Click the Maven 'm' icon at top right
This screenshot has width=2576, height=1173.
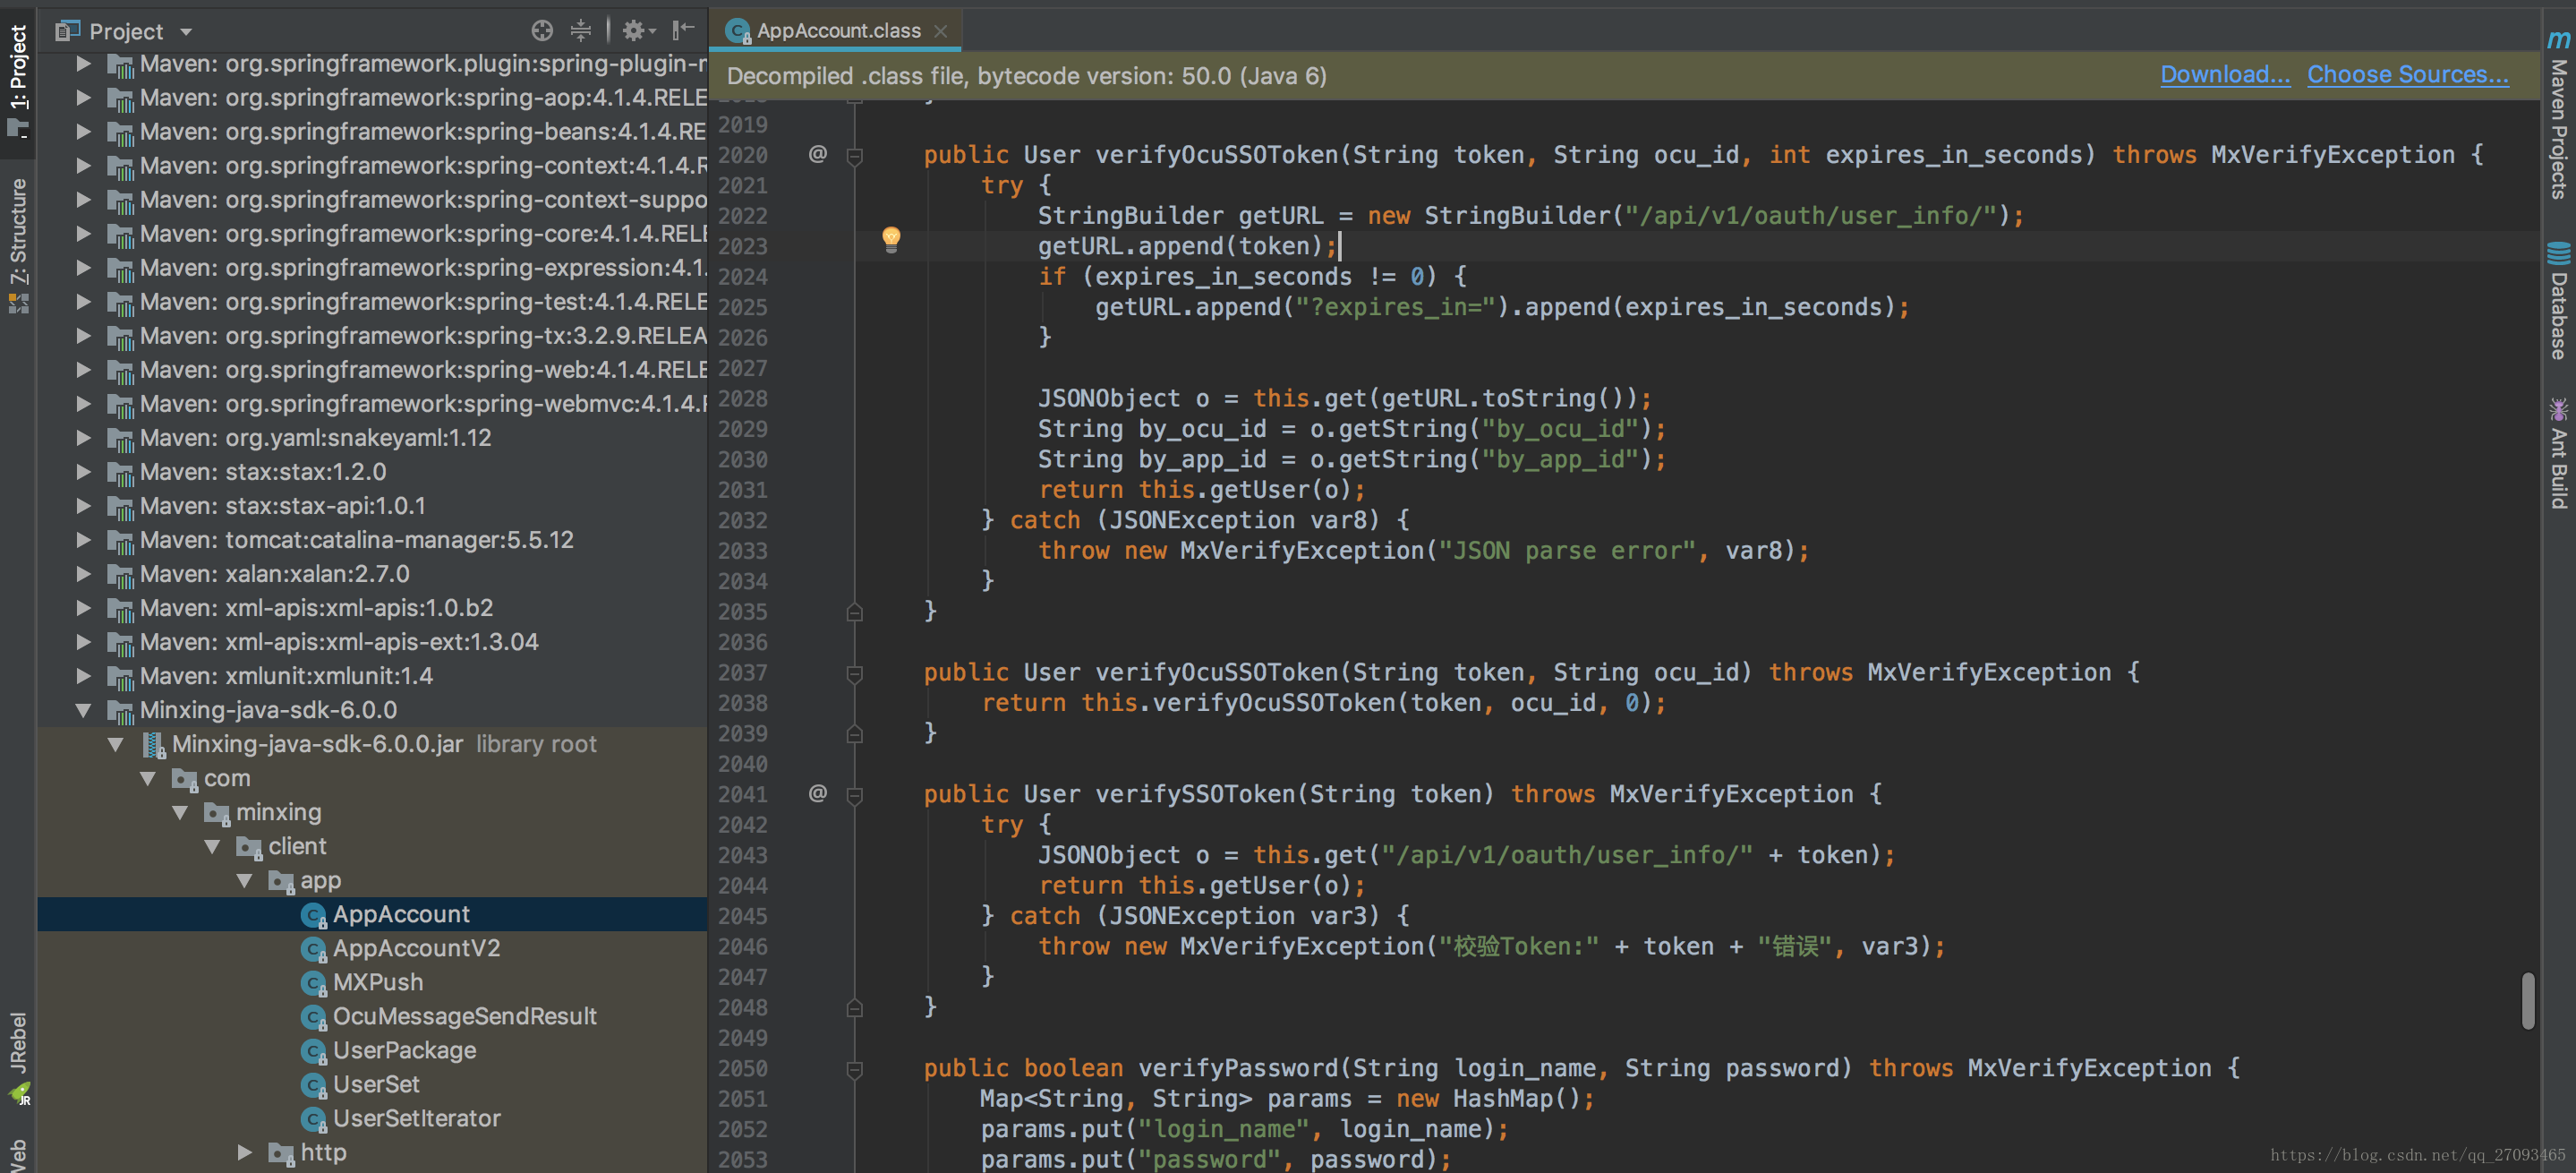pyautogui.click(x=2558, y=39)
